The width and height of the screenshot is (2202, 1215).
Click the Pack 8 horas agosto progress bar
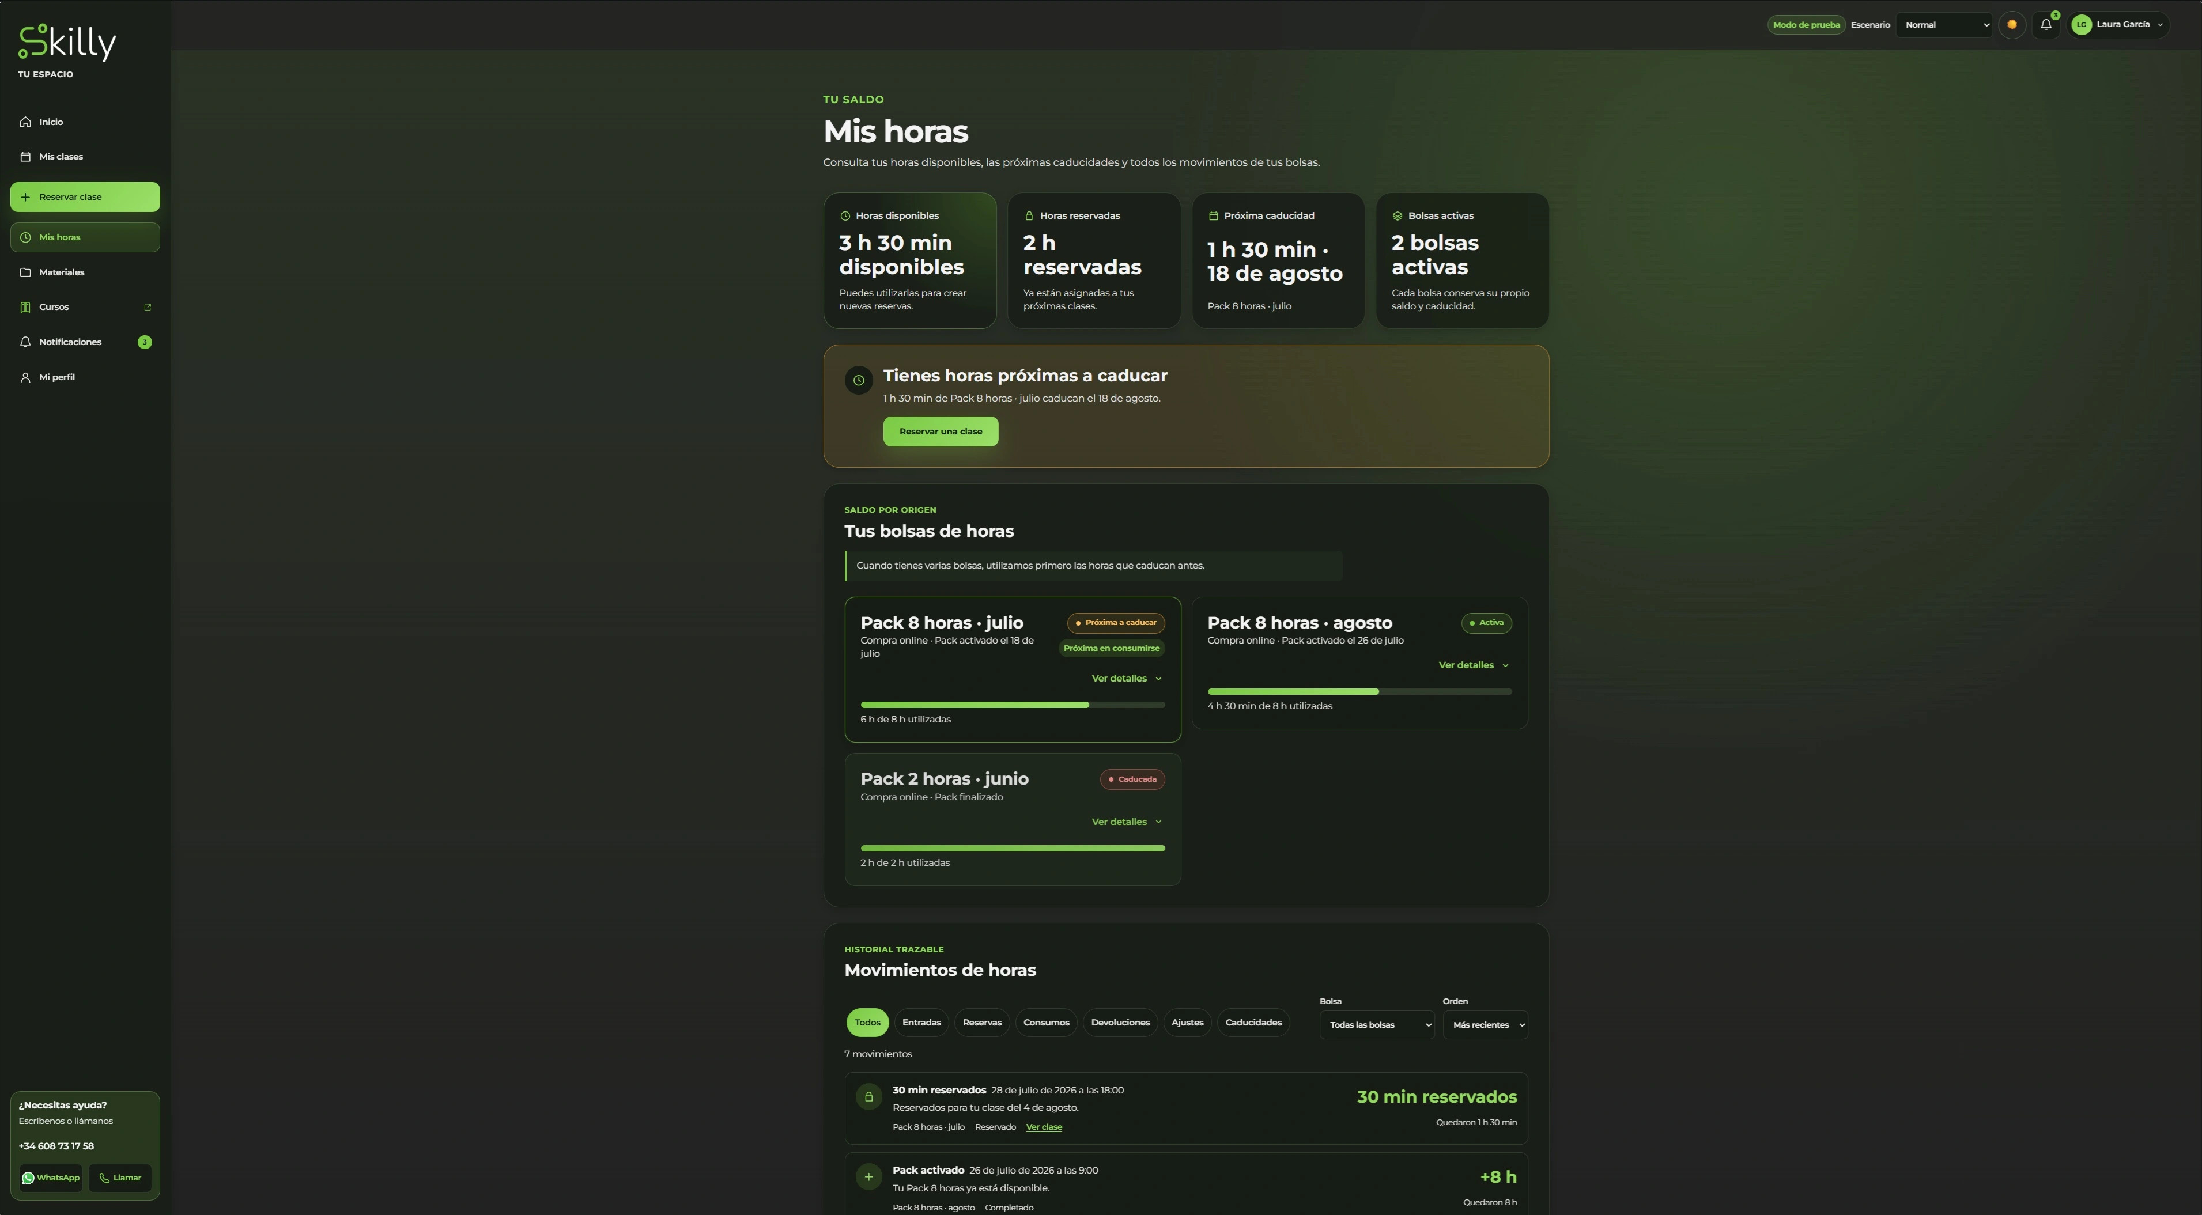pos(1359,692)
